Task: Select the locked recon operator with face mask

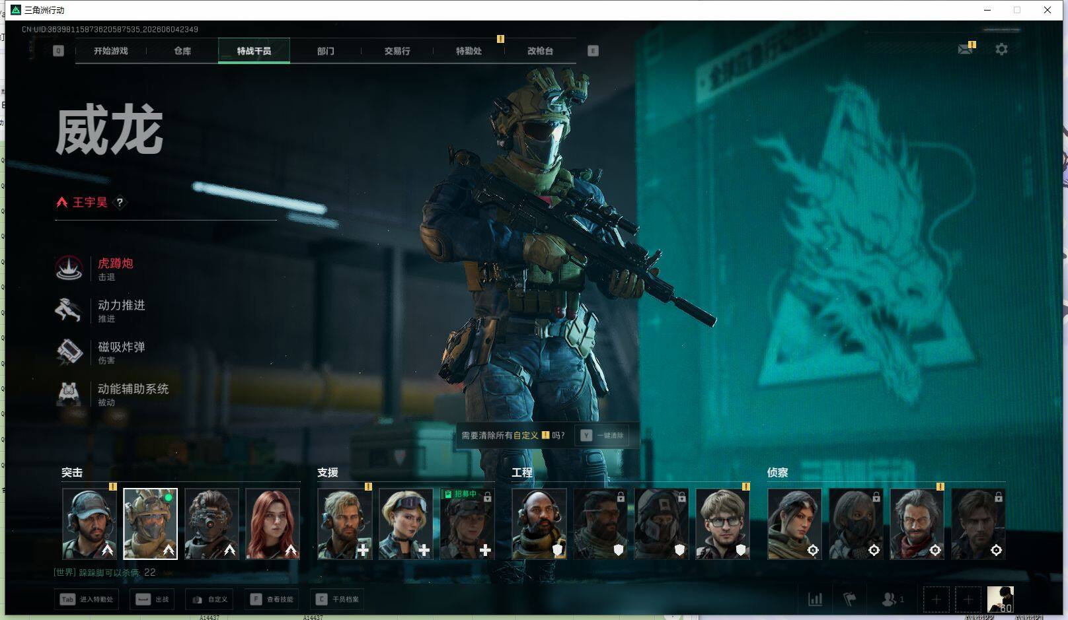Action: 856,524
